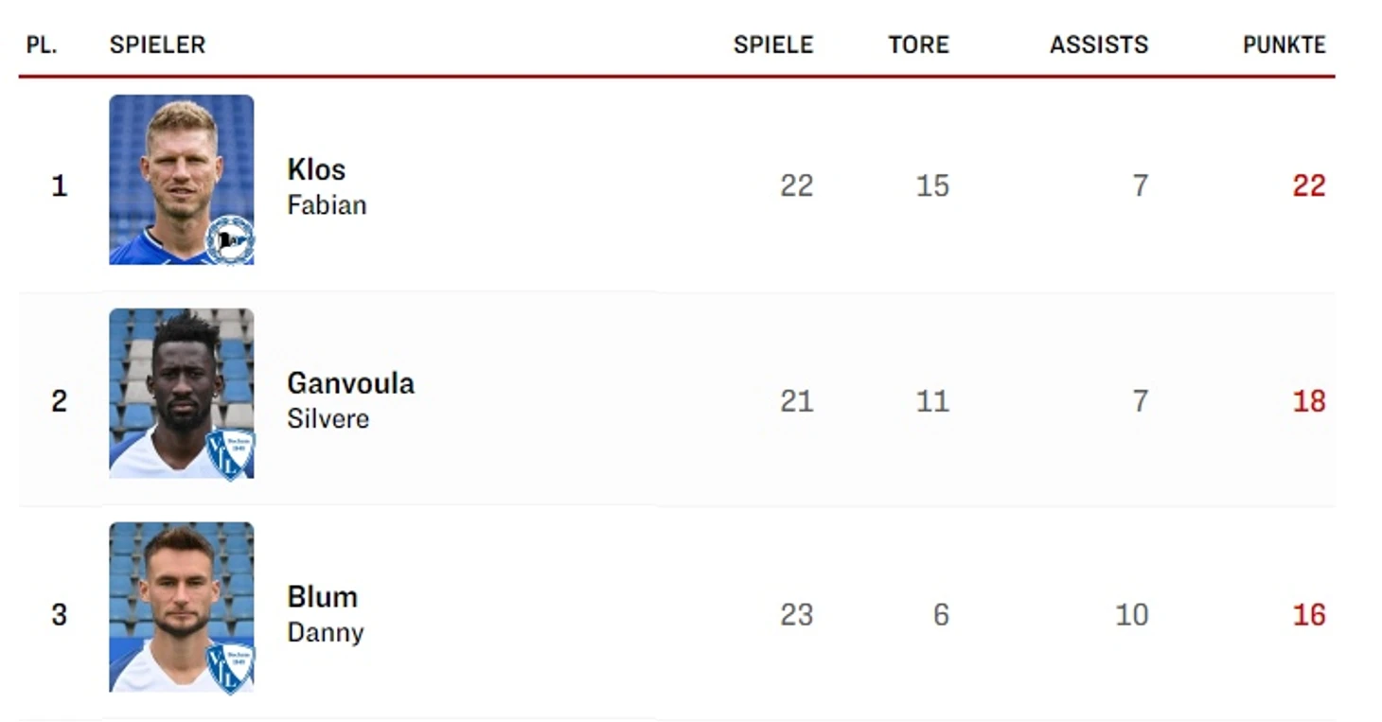The height and width of the screenshot is (722, 1382).
Task: Open Fabian Klos player photo
Action: 182,180
